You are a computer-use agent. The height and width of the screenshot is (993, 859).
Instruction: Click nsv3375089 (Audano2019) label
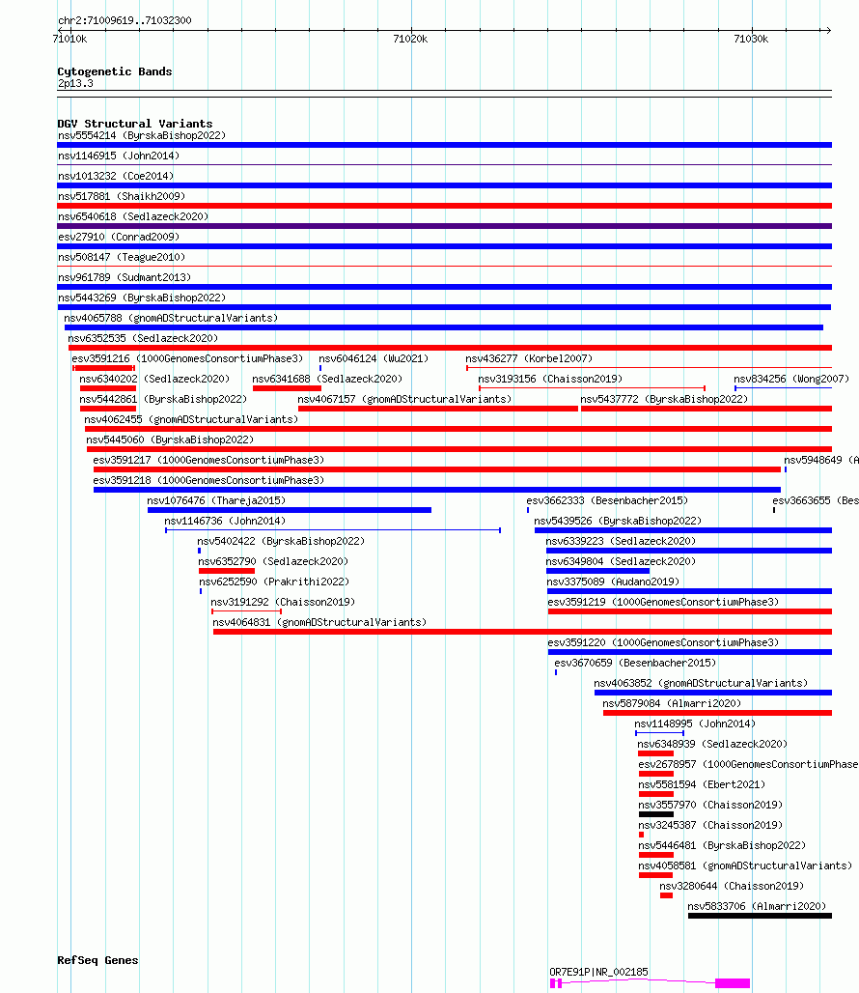(613, 582)
